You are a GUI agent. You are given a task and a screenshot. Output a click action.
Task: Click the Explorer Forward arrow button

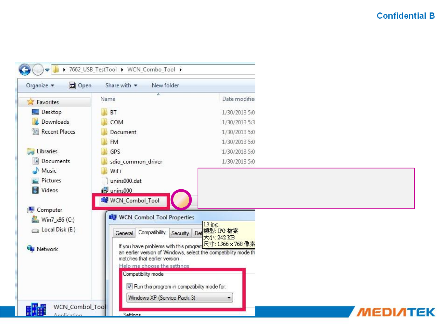pos(38,70)
